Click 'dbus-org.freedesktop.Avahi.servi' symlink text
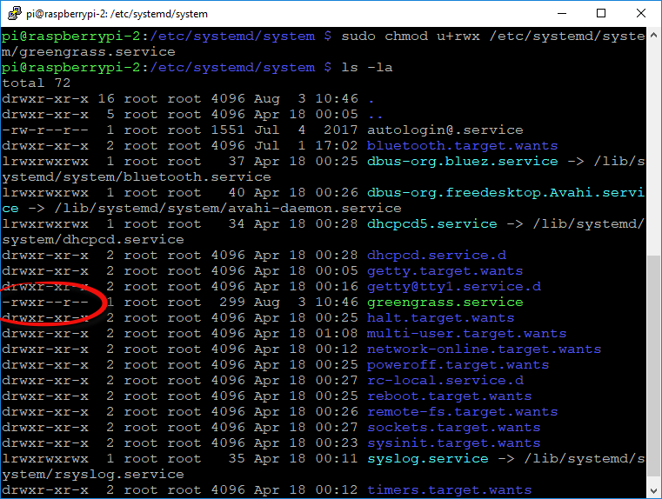 (505, 192)
